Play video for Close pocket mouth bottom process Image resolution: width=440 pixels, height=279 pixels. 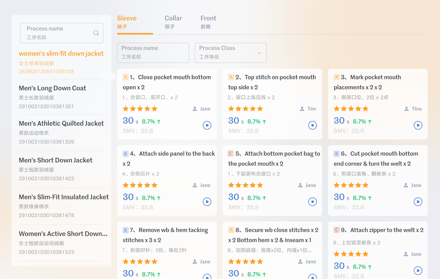coord(207,125)
